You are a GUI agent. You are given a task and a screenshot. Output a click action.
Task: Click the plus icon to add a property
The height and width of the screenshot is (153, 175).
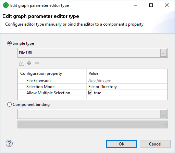29,63
